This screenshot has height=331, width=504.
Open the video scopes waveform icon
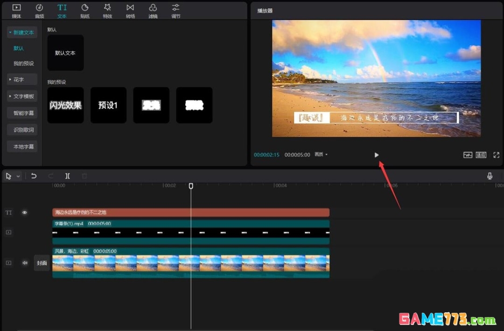[x=467, y=155]
